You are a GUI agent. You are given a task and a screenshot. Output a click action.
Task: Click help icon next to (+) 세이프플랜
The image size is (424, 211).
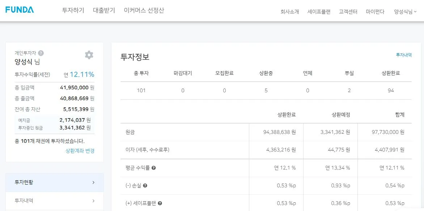pos(160,203)
